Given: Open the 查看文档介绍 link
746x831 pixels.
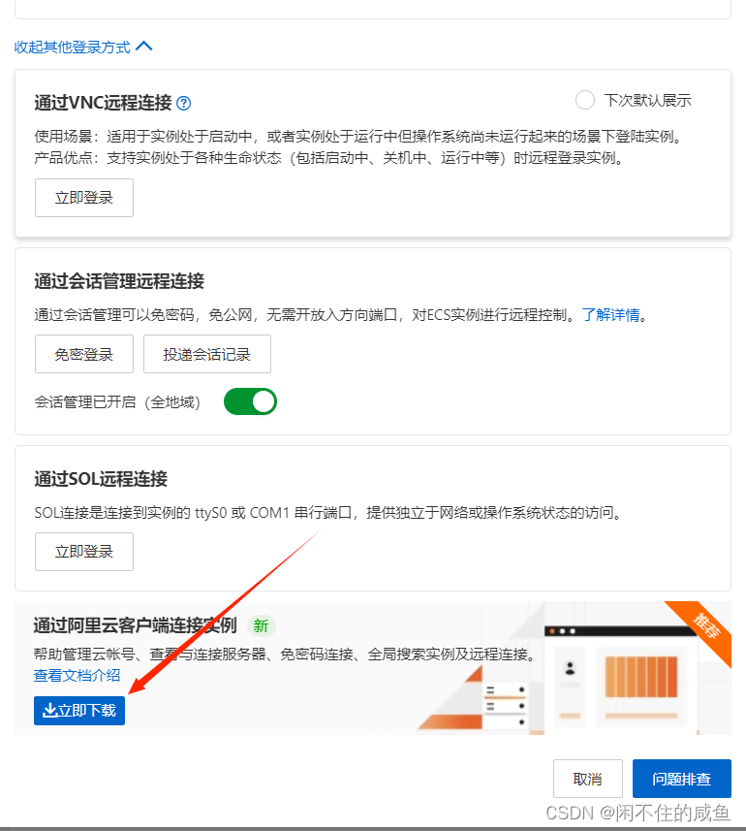Looking at the screenshot, I should click(77, 675).
